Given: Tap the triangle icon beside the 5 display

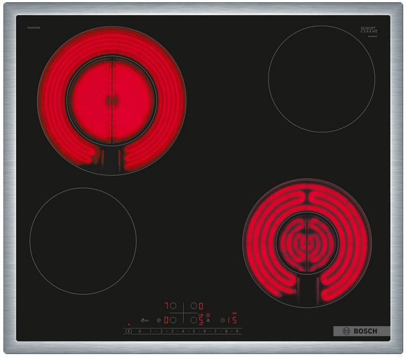Looking at the screenshot, I should pyautogui.click(x=208, y=320).
